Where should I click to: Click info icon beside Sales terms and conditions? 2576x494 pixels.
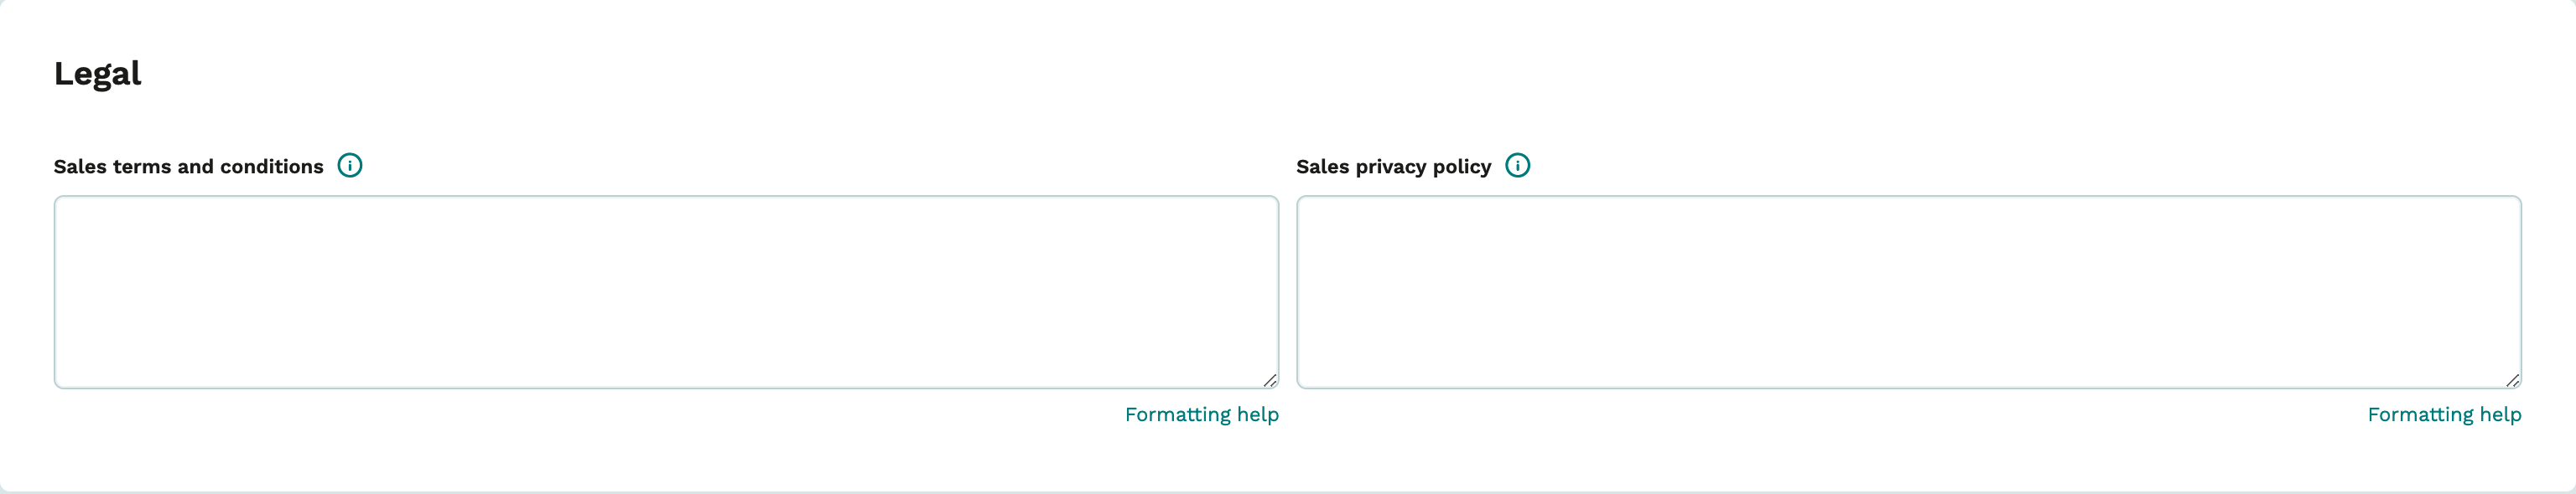(350, 166)
